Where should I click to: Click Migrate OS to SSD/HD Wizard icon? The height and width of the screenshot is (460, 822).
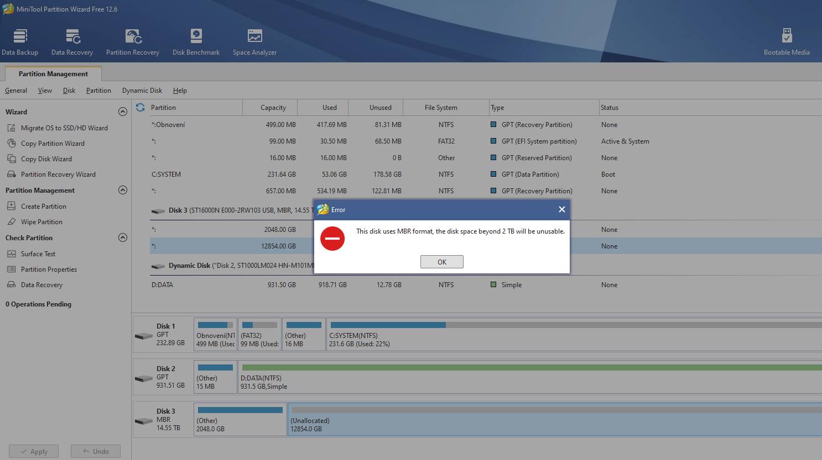tap(11, 128)
